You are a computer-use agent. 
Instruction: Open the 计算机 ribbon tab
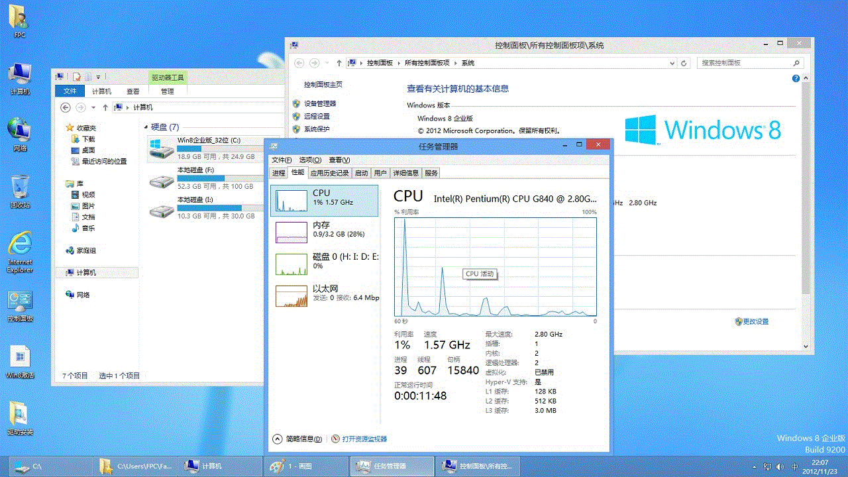click(101, 91)
